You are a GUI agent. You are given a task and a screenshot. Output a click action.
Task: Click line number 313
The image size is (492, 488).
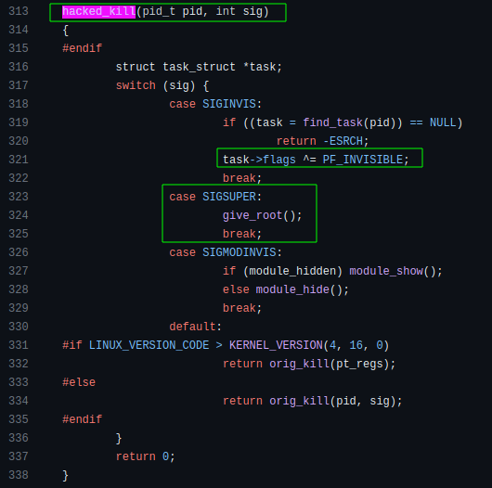19,11
